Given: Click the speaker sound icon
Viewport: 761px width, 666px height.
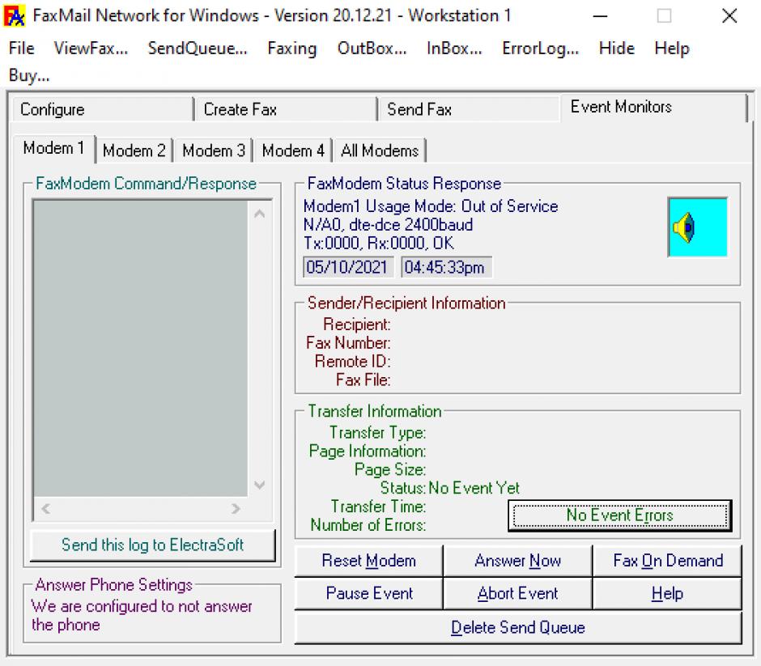Looking at the screenshot, I should (x=697, y=227).
